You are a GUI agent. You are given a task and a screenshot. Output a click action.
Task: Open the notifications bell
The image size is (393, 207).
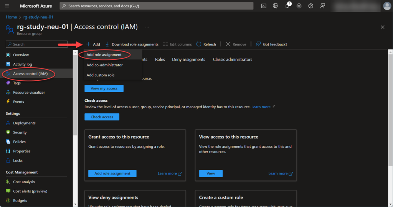click(x=287, y=6)
